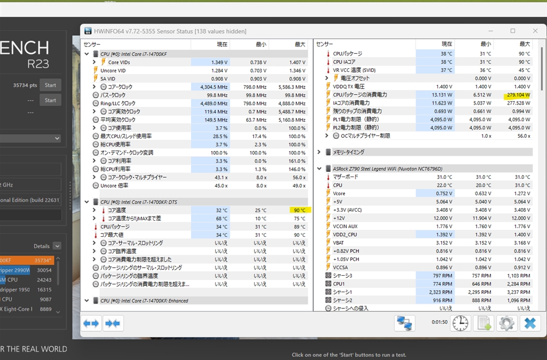Close the sensors with the blue X icon
547x360 pixels.
pos(530,323)
